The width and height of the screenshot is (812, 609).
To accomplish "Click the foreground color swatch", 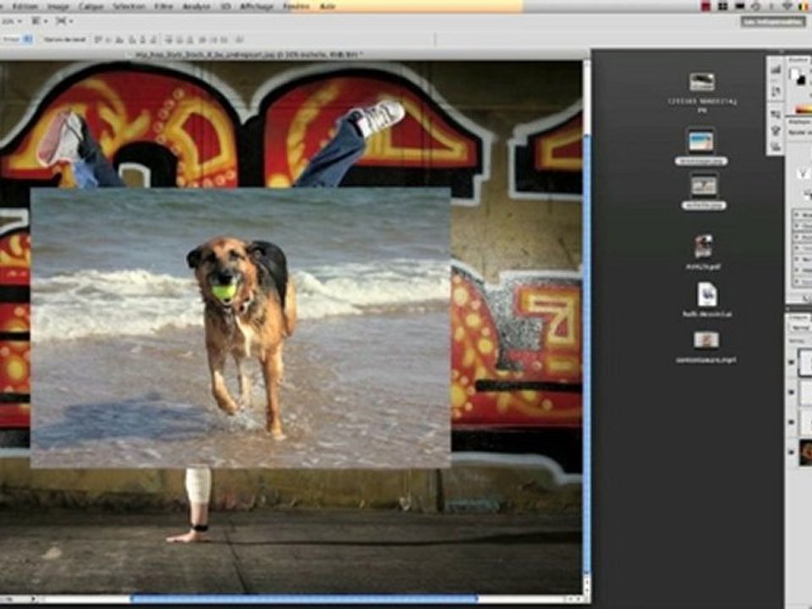I will [794, 74].
